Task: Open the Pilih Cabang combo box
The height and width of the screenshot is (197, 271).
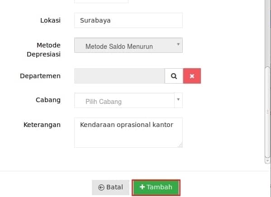Action: (x=128, y=100)
